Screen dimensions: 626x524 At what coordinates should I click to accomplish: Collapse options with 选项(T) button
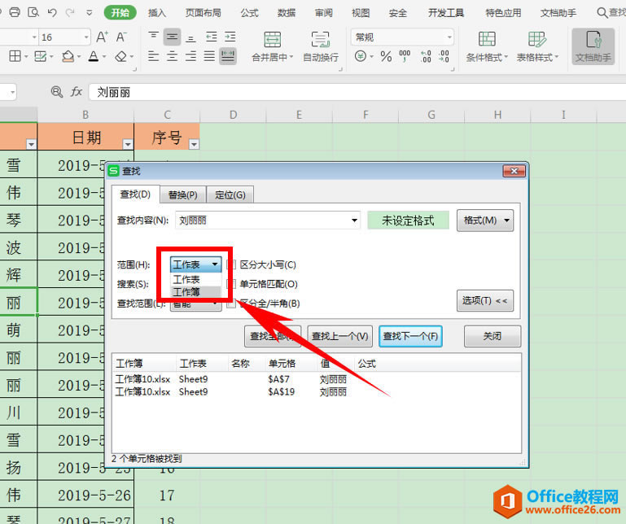click(485, 300)
